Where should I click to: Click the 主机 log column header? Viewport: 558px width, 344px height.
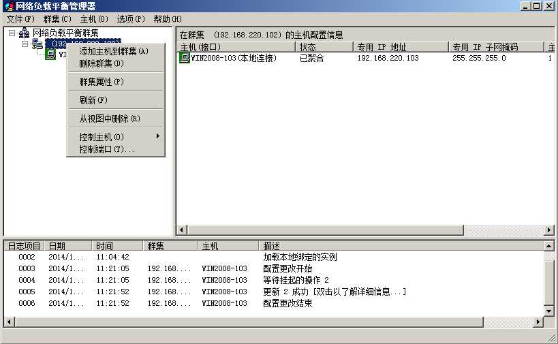point(228,246)
